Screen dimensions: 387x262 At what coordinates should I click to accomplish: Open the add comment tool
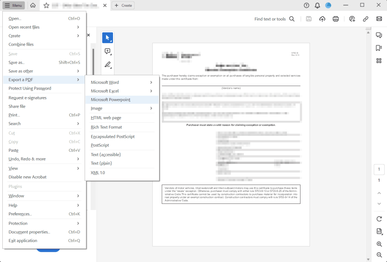tap(108, 51)
